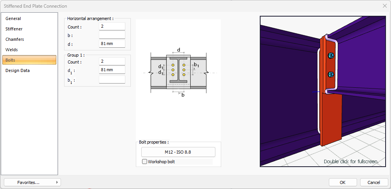
Task: Click the empty b1 field
Action: (x=112, y=80)
